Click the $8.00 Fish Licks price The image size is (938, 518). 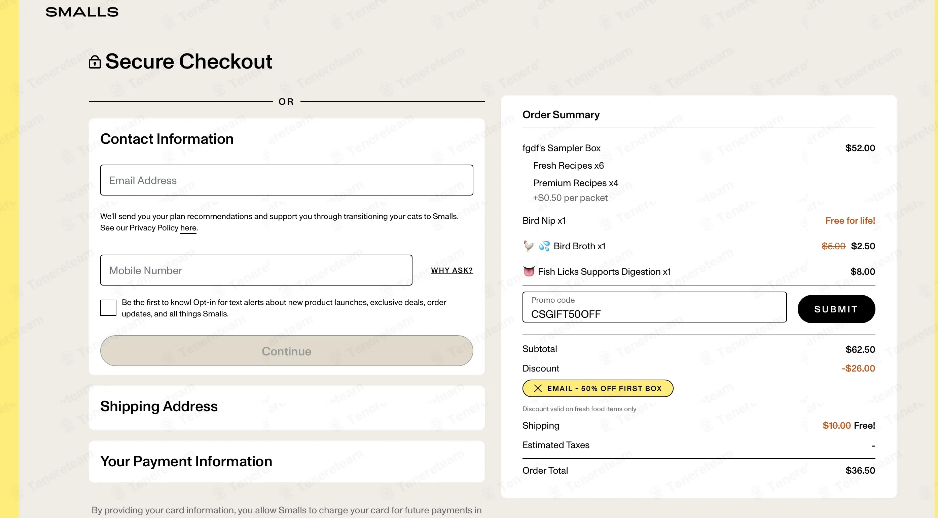point(863,271)
